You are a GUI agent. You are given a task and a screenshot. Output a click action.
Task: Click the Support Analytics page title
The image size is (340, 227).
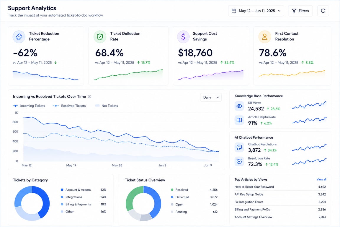pos(32,8)
